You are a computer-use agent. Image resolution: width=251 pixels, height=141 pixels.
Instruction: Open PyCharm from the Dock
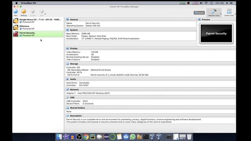tap(93, 137)
